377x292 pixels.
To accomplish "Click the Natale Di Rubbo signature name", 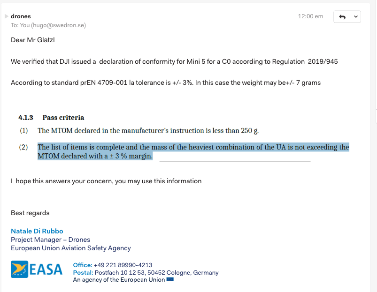I will point(37,231).
